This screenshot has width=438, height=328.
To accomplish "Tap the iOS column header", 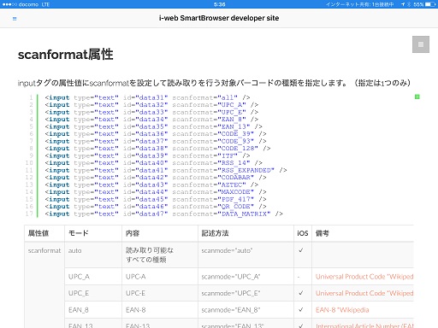I will 303,233.
